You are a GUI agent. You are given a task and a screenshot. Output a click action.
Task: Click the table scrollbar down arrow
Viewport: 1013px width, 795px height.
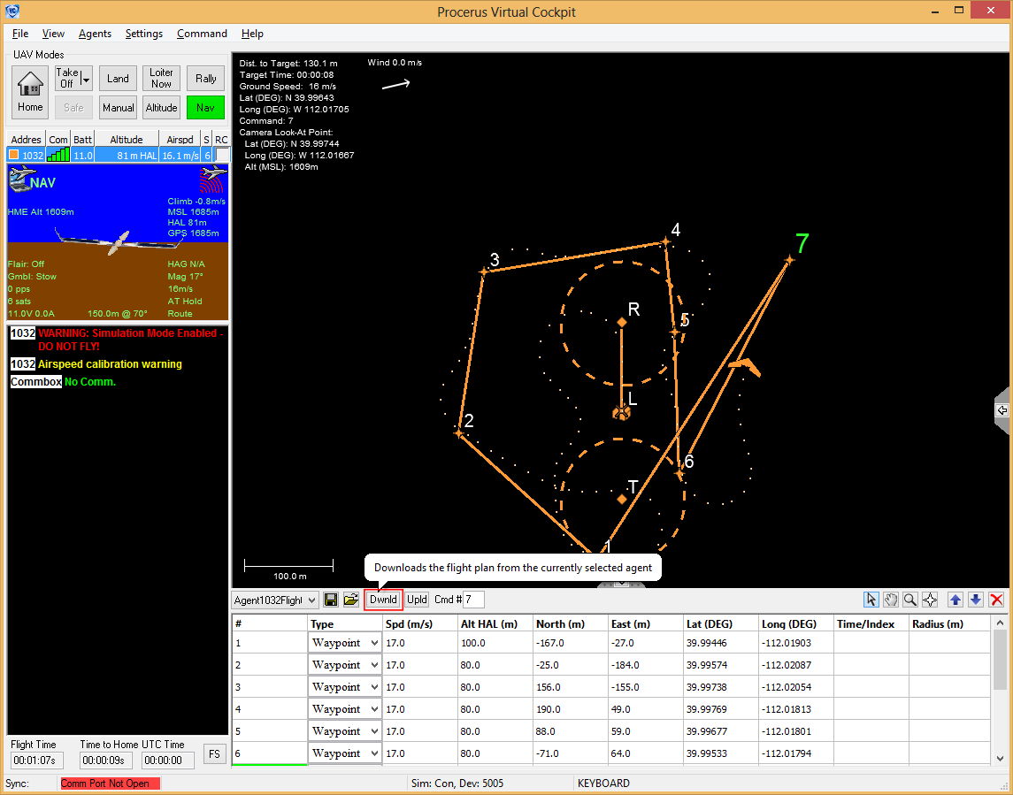click(x=1000, y=759)
